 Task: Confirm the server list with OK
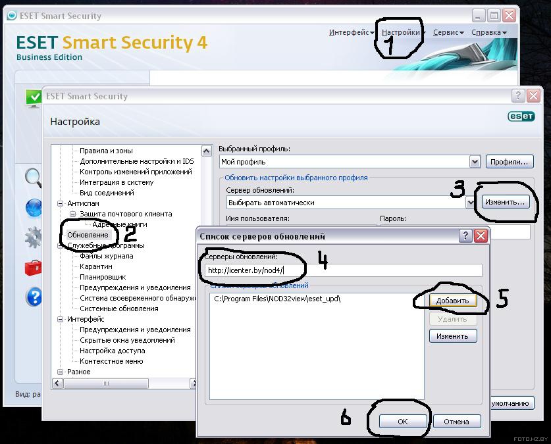pyautogui.click(x=403, y=422)
